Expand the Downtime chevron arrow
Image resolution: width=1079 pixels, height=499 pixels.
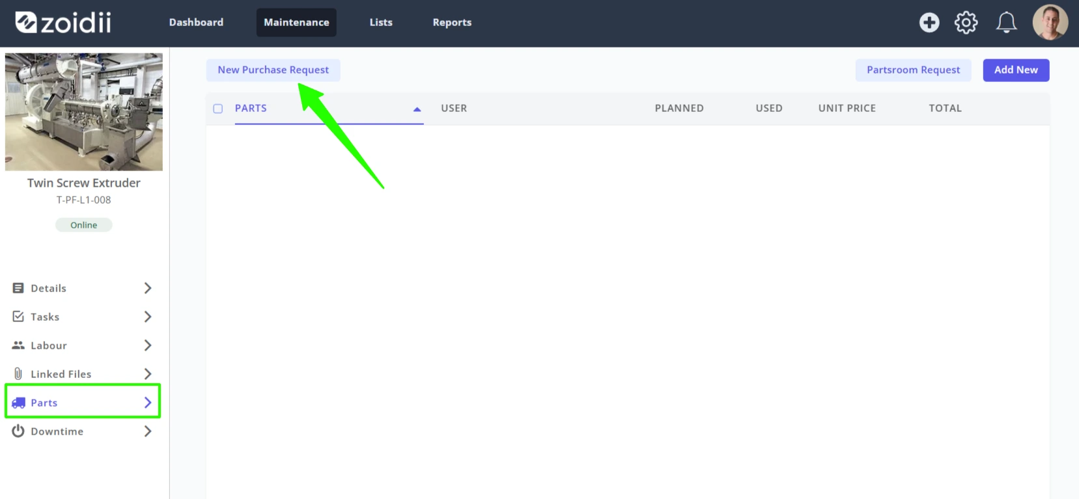click(148, 431)
